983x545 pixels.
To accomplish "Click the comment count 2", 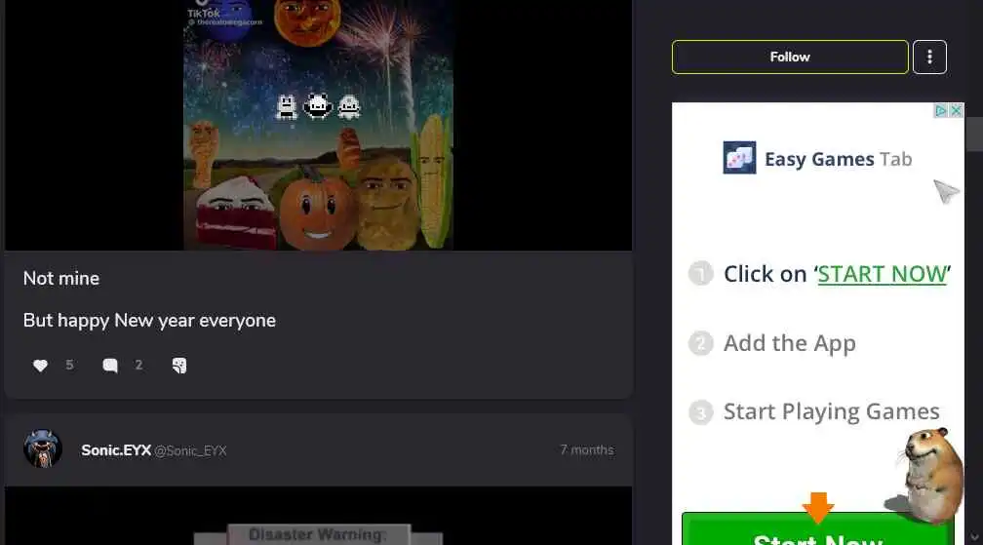I will coord(138,366).
